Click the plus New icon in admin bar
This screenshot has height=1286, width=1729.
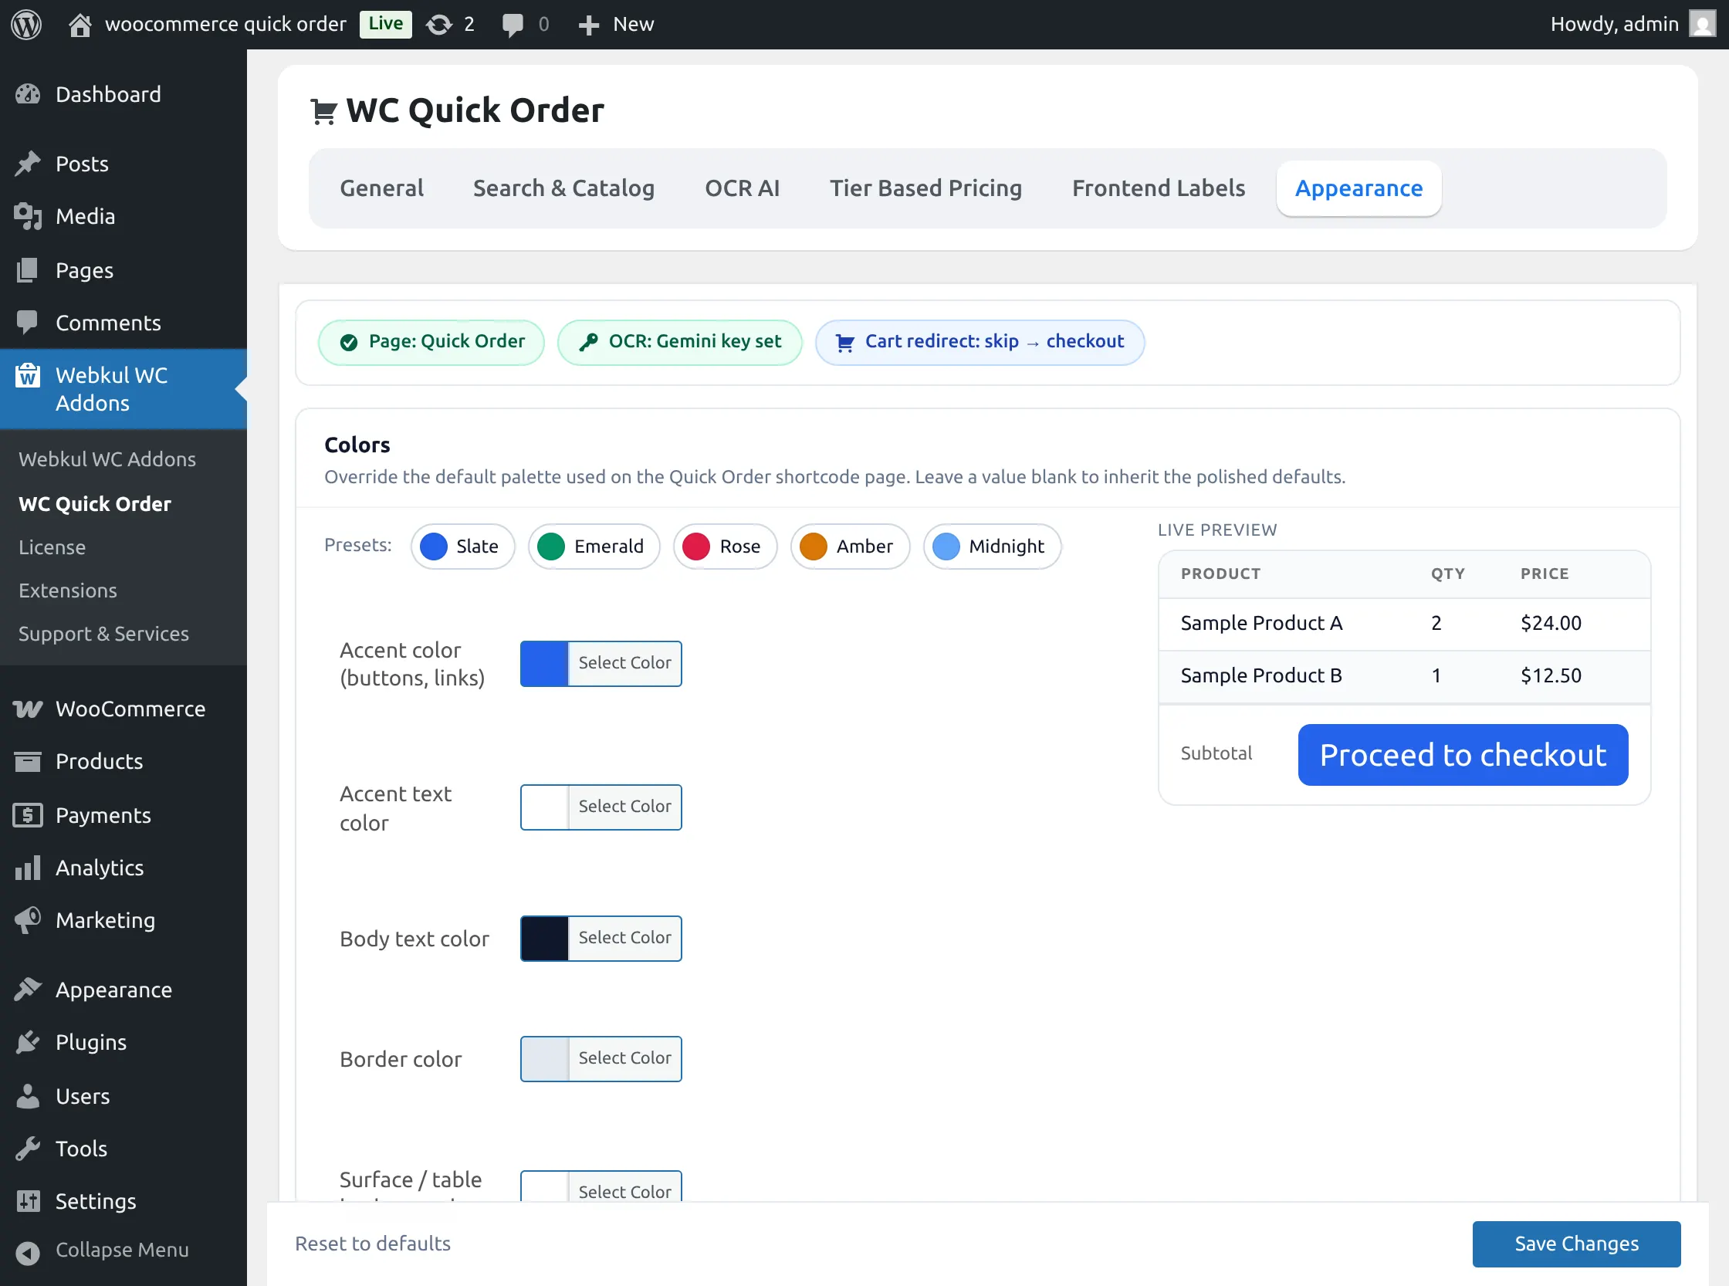pyautogui.click(x=588, y=25)
